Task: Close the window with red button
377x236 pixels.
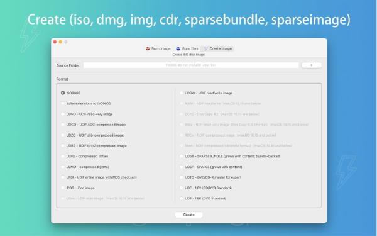Action: coord(55,42)
